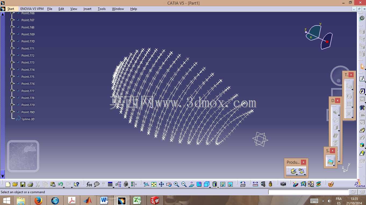Open Microsoft Word from the taskbar
366x205 pixels.
[104, 200]
